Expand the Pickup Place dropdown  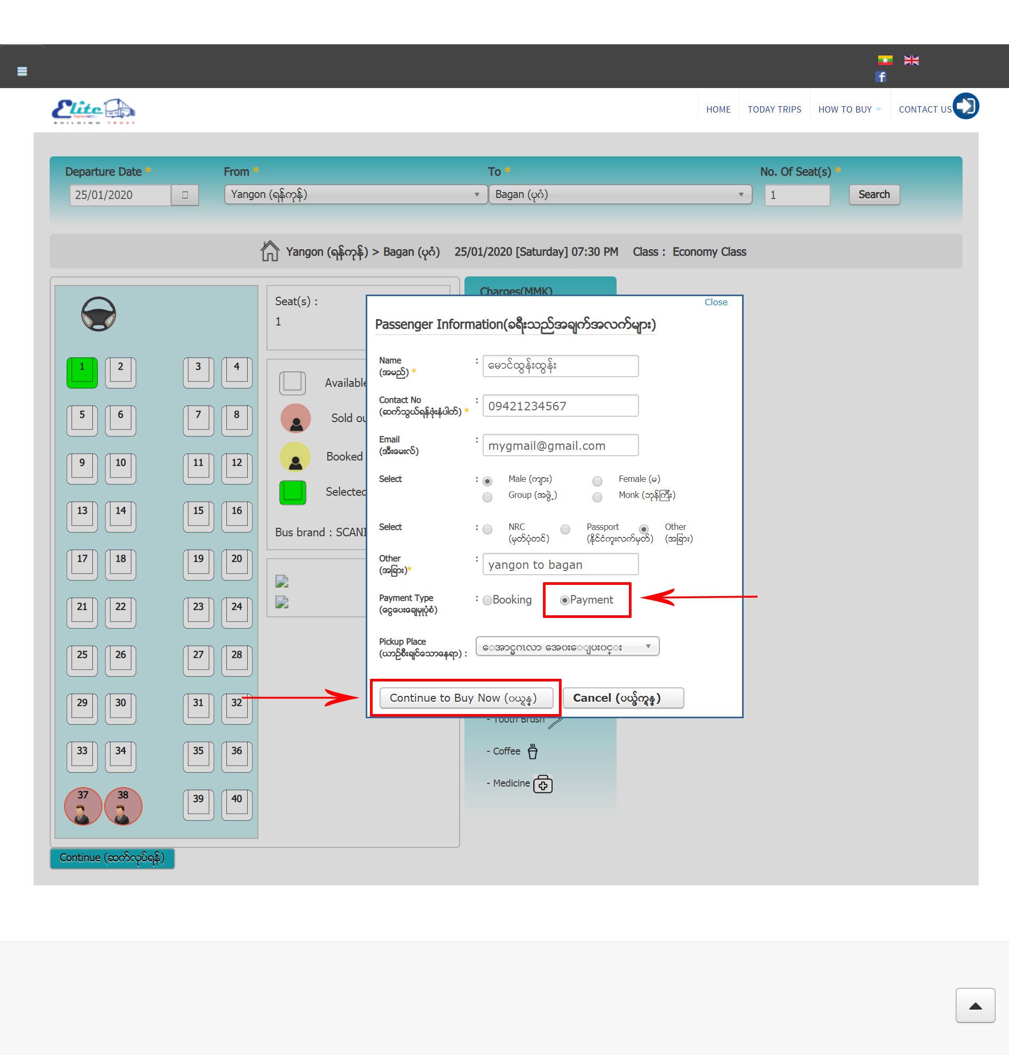click(x=567, y=646)
